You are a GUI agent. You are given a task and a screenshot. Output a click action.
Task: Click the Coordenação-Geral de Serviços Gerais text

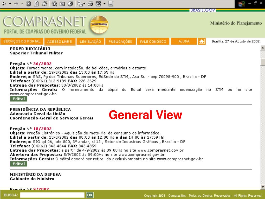coord(51,118)
